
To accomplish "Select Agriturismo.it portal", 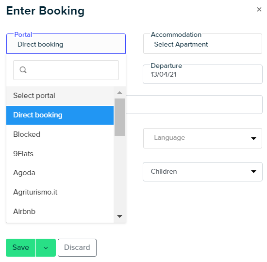I will tap(60, 192).
